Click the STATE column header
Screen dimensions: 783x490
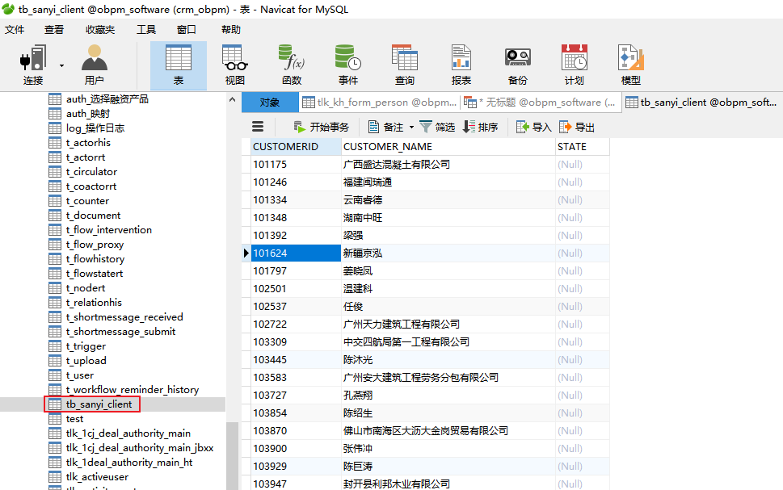(583, 147)
